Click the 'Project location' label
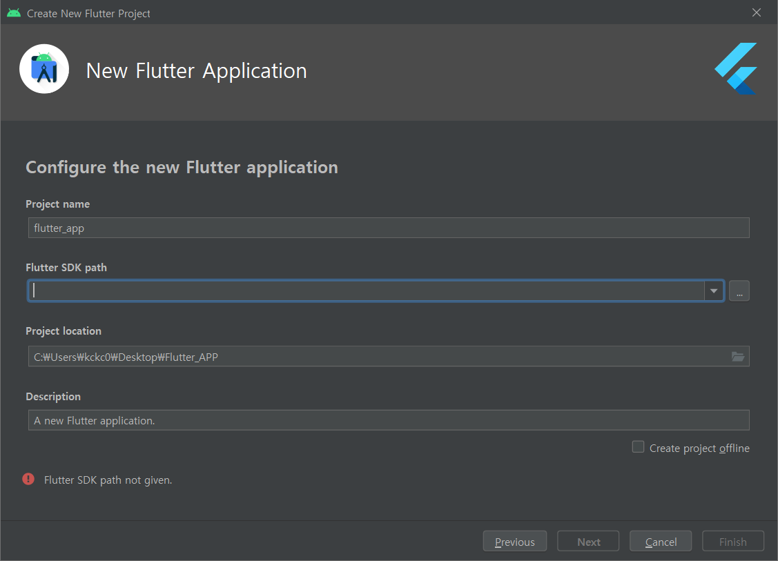778x561 pixels. [64, 331]
